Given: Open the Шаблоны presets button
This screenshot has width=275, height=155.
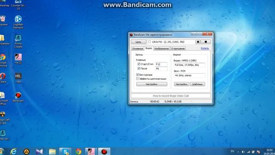Looking at the screenshot, I should coord(198,84).
